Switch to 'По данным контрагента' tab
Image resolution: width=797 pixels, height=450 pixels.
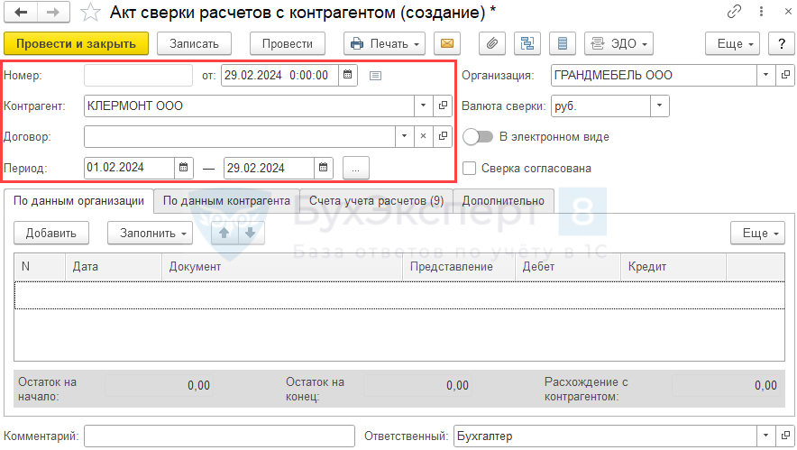point(226,201)
